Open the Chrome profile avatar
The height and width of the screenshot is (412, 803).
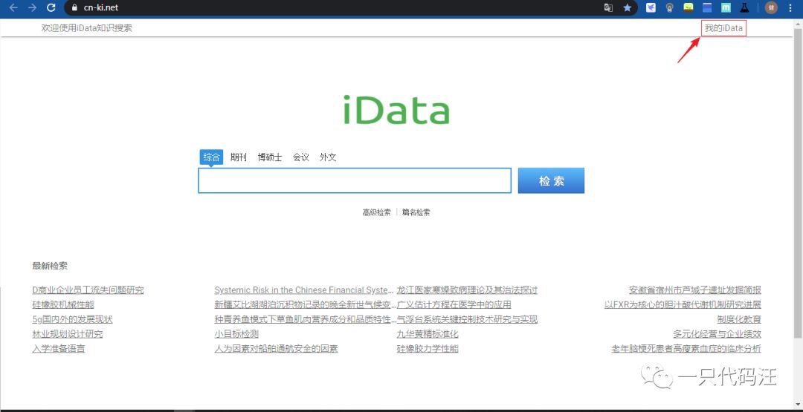(x=771, y=7)
